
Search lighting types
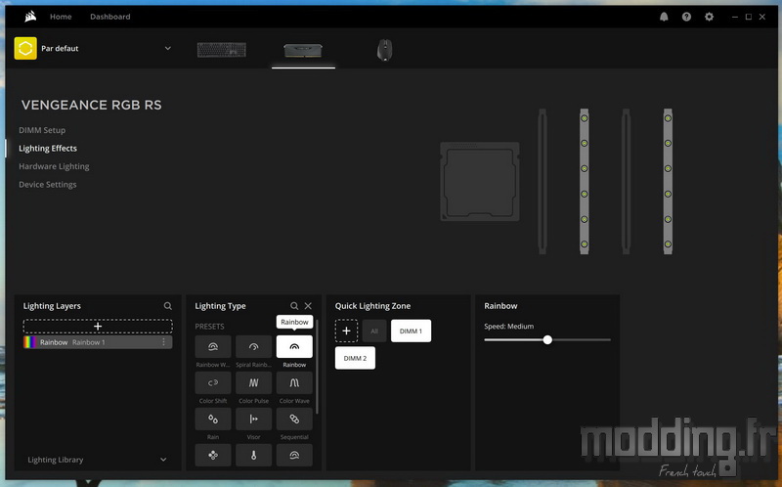pos(294,306)
